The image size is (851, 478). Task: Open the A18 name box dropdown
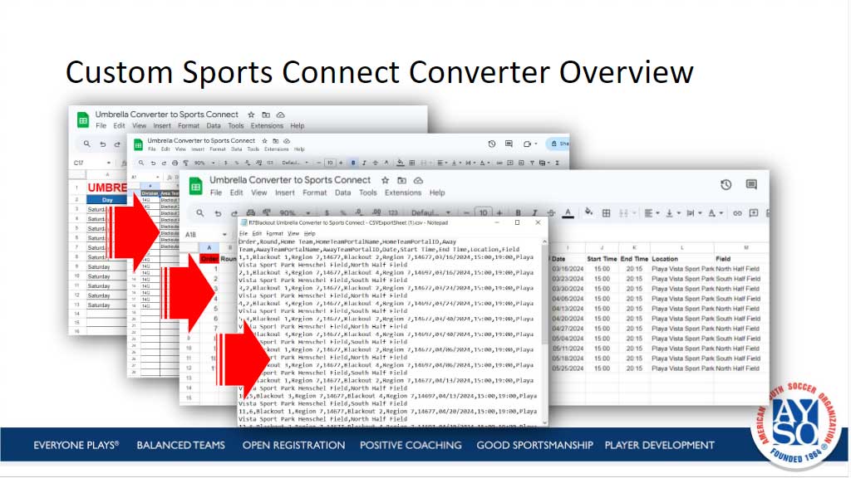(226, 235)
